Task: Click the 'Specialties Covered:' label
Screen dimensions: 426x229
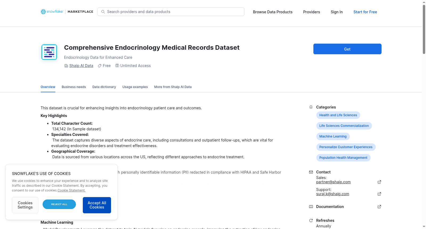Action: 70,135
